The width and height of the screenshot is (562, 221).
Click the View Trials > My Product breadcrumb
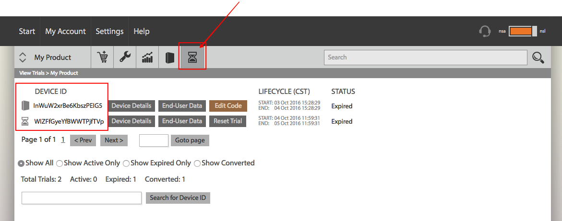click(48, 73)
